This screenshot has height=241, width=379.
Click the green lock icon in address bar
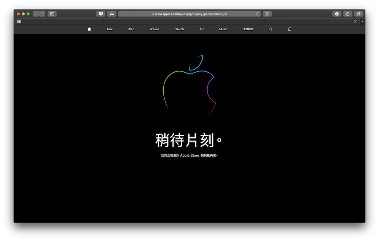tap(153, 14)
